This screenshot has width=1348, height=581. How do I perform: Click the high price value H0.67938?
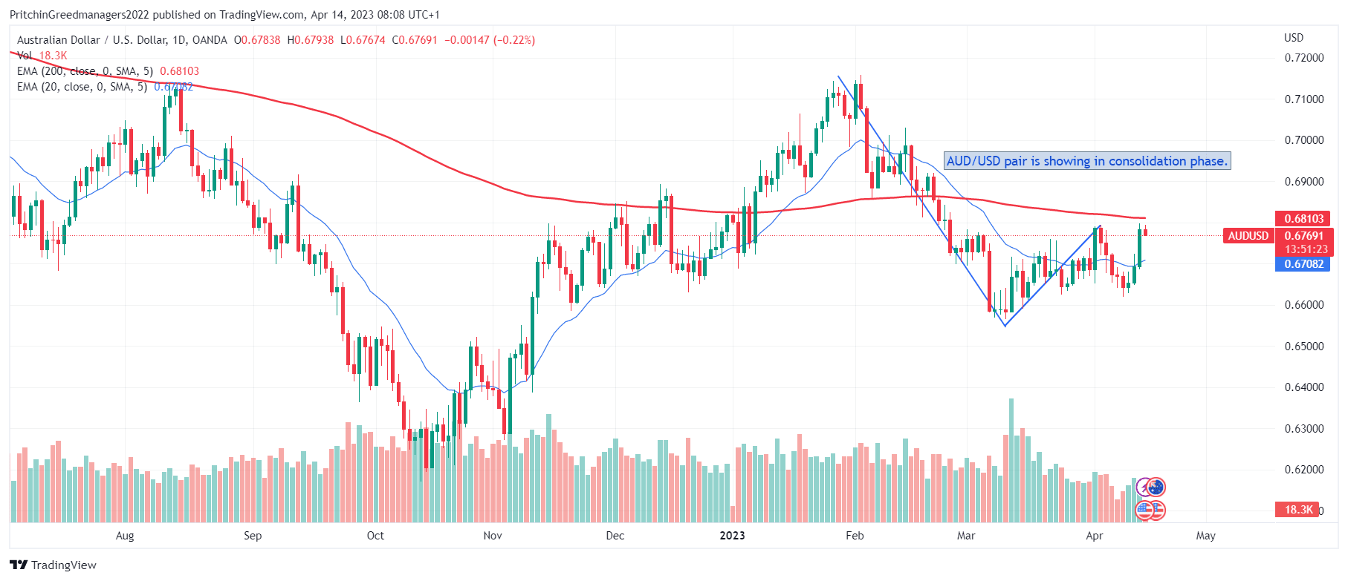pos(311,40)
